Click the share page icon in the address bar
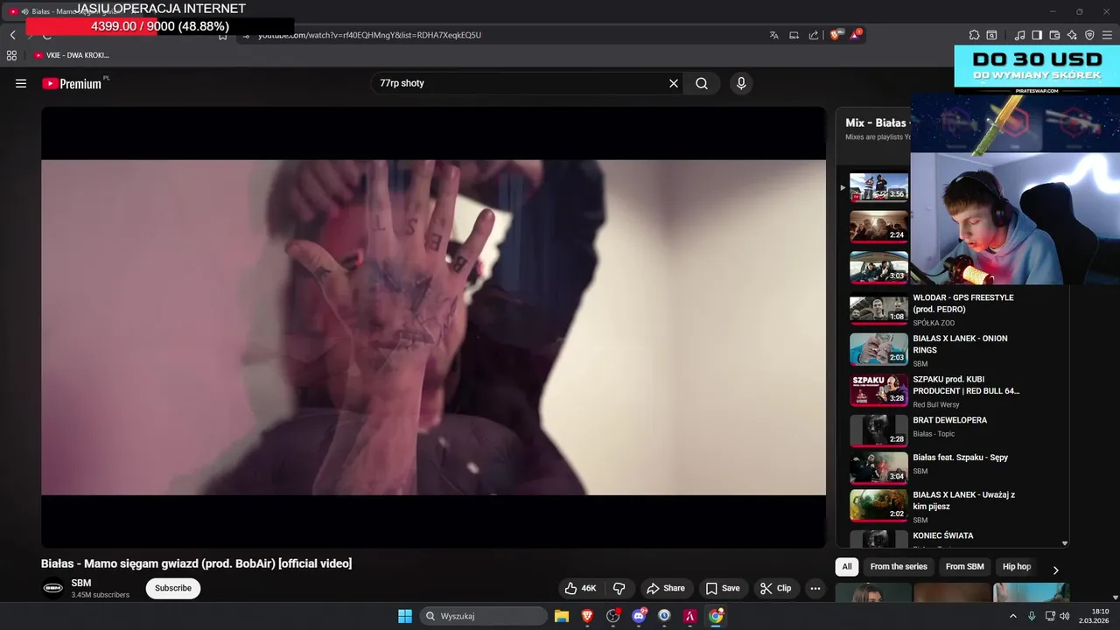The width and height of the screenshot is (1120, 630). (x=814, y=35)
